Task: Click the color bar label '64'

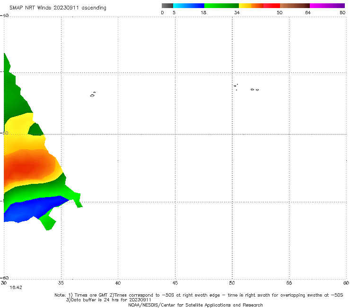Action: (308, 13)
